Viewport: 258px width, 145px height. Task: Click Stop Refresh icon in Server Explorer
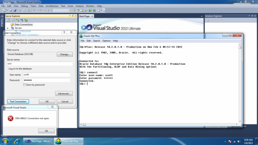coord(12,20)
